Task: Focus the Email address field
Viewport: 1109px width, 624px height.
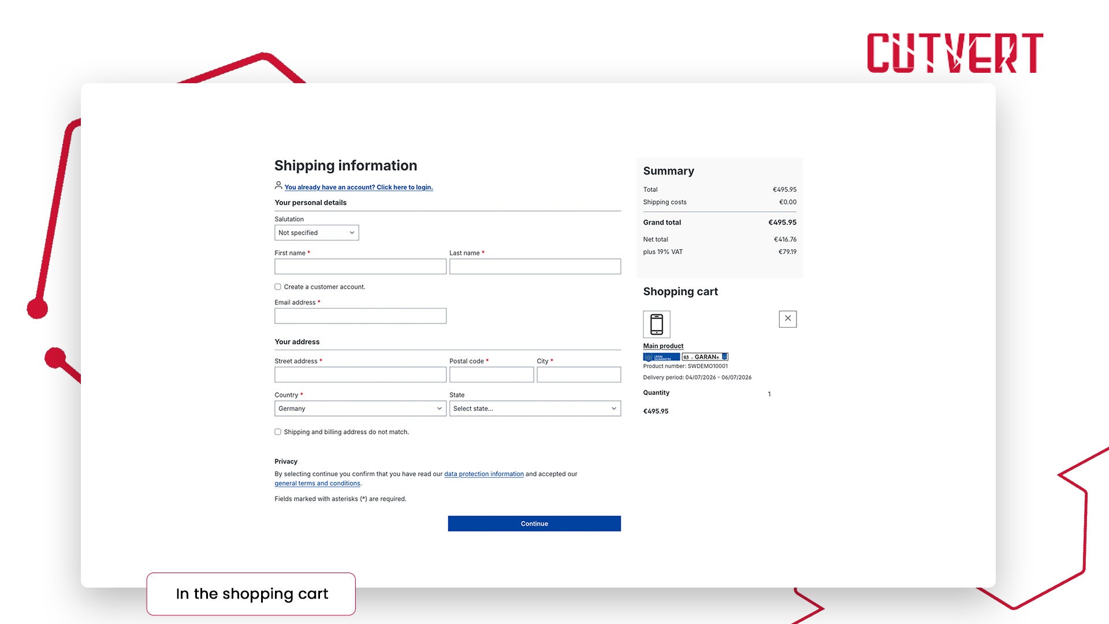Action: pyautogui.click(x=360, y=316)
